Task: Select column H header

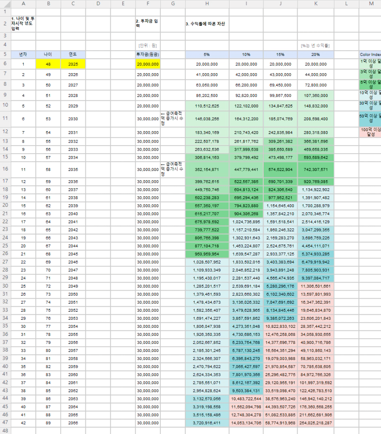Action: 207,4
